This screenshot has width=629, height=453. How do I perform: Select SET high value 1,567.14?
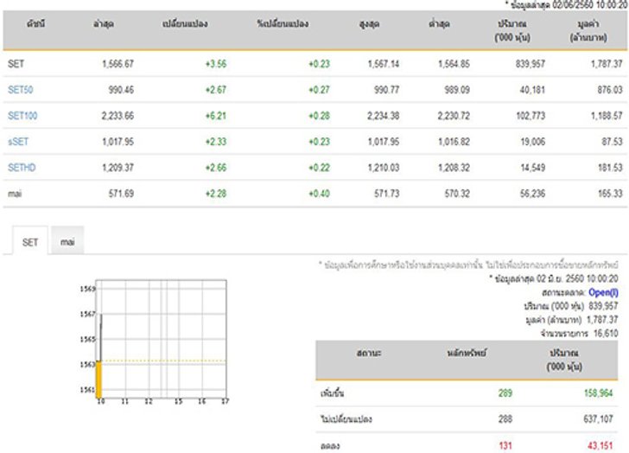[x=384, y=63]
